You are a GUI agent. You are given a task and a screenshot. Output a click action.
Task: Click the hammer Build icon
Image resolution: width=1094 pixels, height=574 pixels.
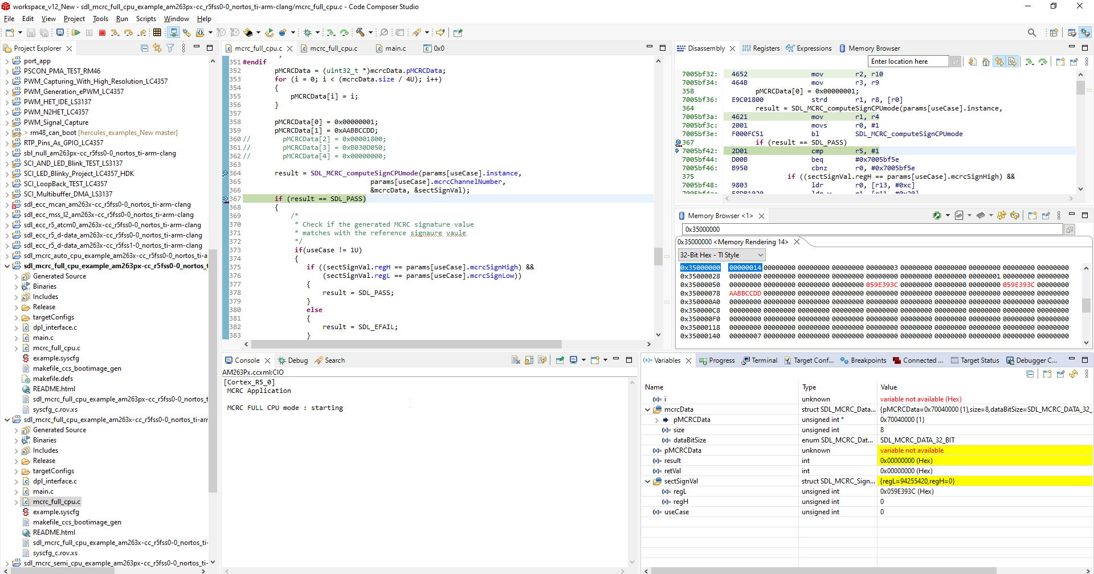click(360, 33)
